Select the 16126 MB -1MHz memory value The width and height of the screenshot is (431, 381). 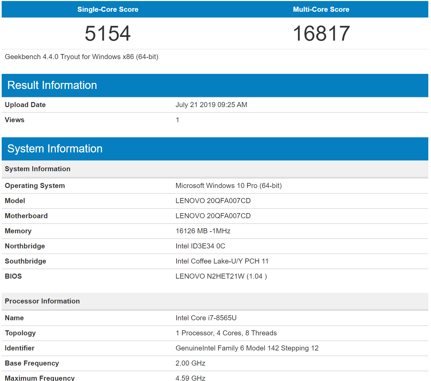click(x=203, y=231)
